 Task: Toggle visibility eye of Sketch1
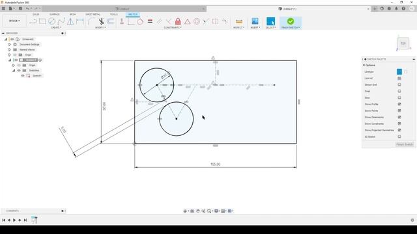pos(23,75)
